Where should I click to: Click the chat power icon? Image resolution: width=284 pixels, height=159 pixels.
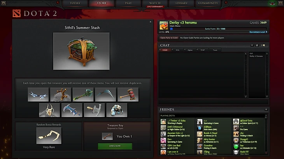pyautogui.click(x=257, y=45)
